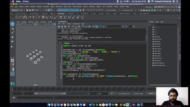Open Finder from the Dock
This screenshot has width=190, height=107.
point(49,105)
